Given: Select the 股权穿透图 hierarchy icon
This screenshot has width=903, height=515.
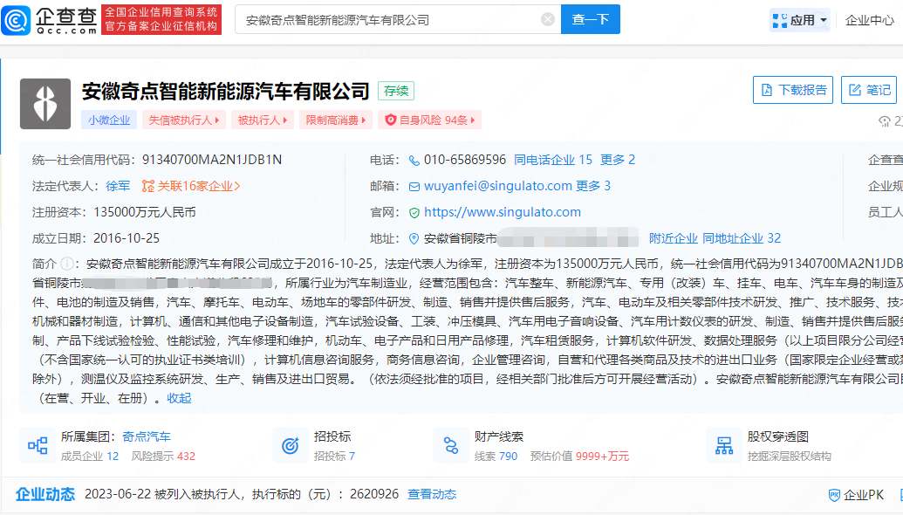Looking at the screenshot, I should [724, 445].
